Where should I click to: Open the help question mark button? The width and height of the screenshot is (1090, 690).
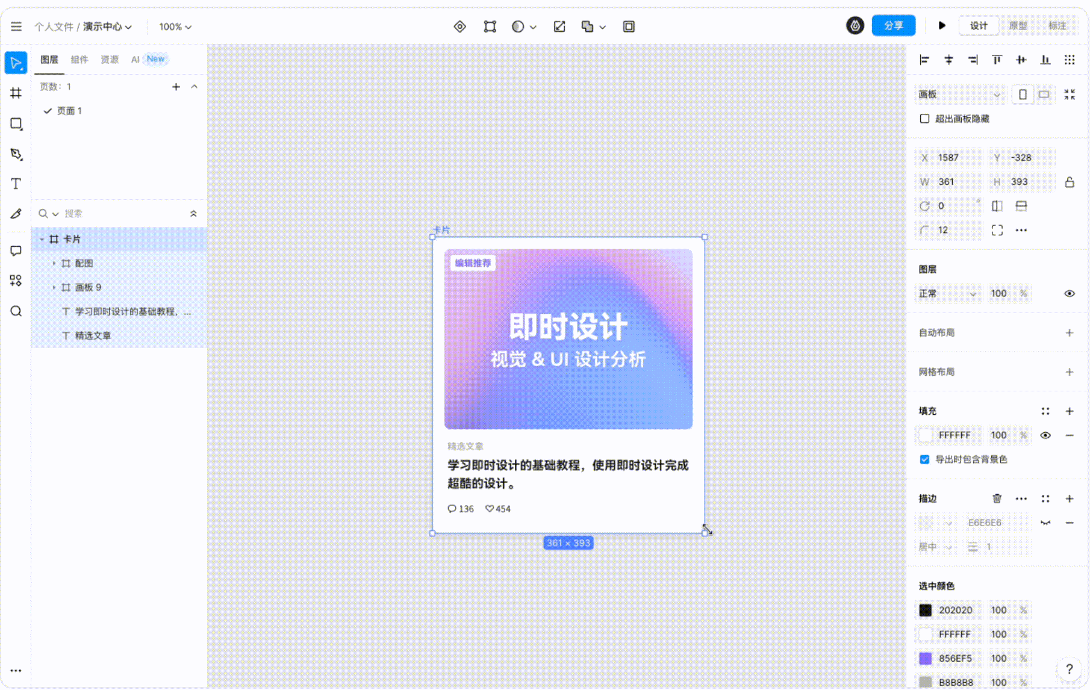[1069, 669]
